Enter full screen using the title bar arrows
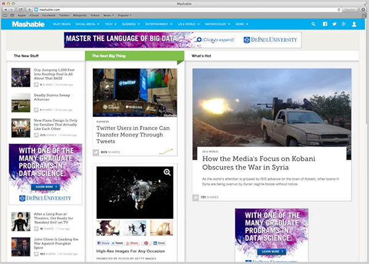 [365, 4]
